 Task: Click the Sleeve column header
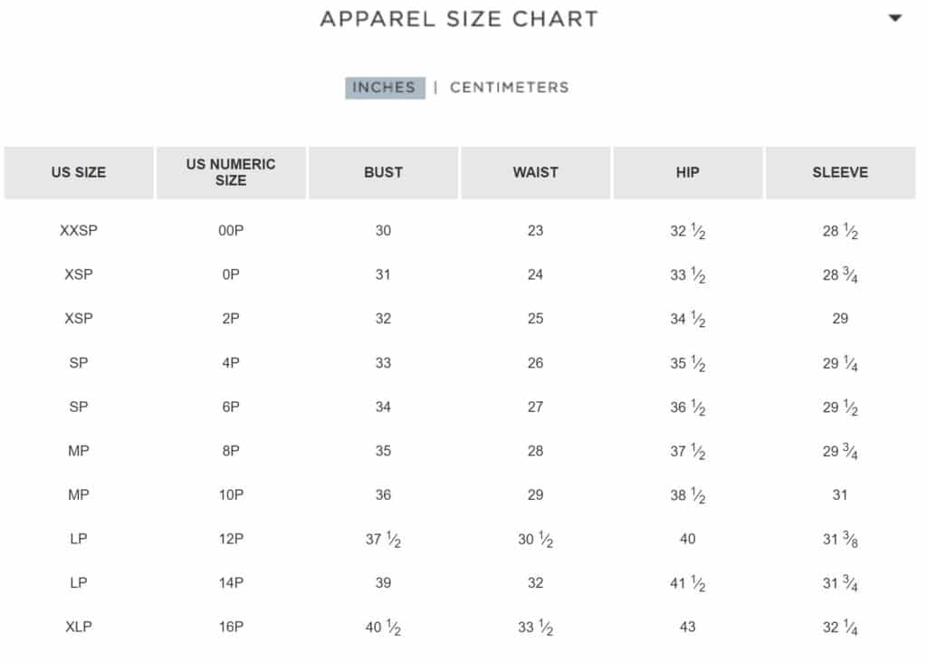tap(840, 172)
